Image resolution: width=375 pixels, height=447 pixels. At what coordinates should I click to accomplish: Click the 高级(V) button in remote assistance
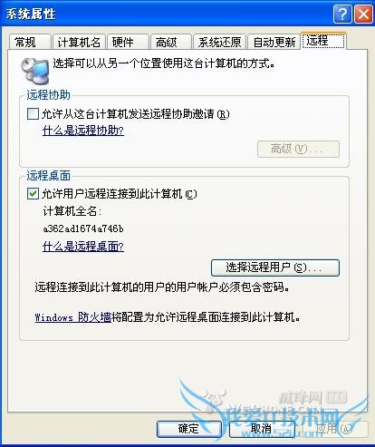298,149
